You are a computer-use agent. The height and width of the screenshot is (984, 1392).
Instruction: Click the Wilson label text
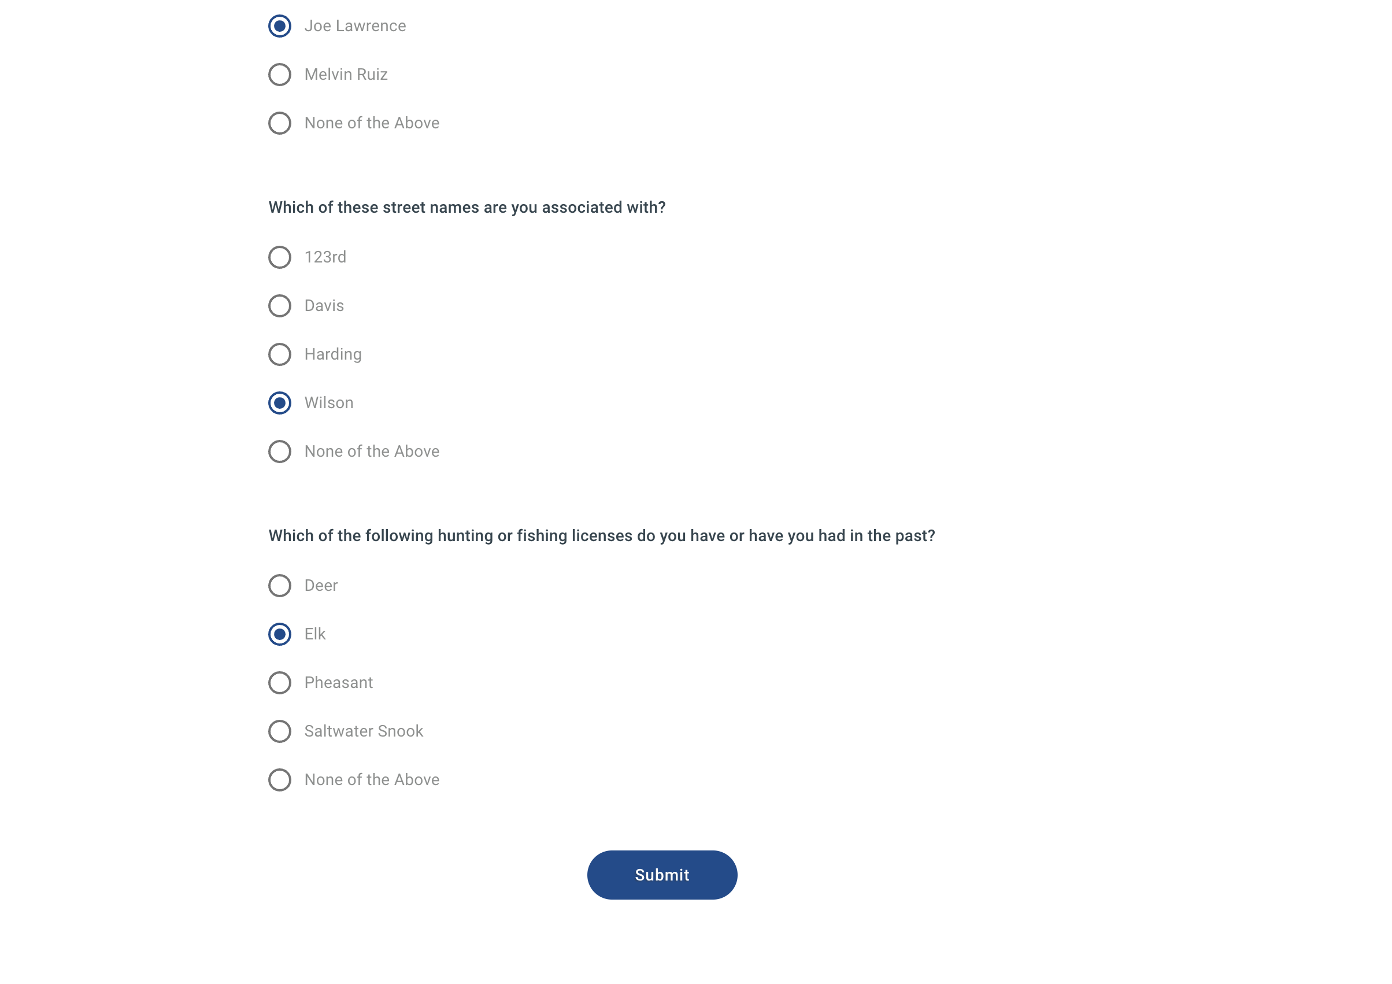pyautogui.click(x=328, y=403)
